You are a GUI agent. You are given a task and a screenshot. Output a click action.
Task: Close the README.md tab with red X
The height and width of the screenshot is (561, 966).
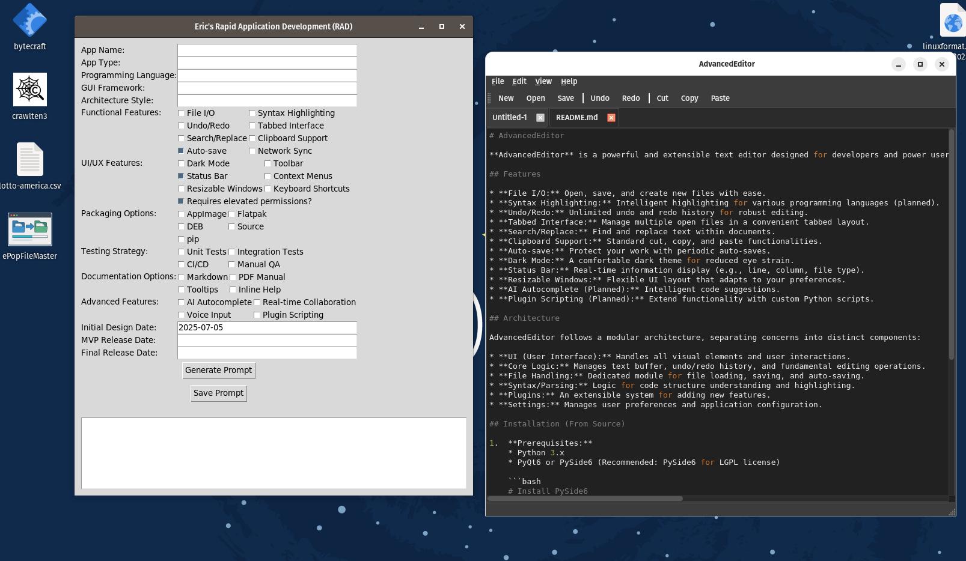[611, 118]
